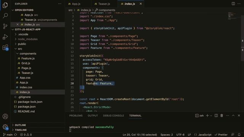Maximize the panel with chevron up

[233, 116]
